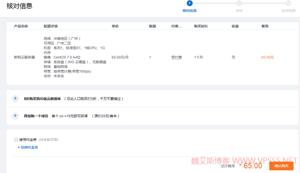Click the step 2 numbered circle icon

(x=239, y=3)
